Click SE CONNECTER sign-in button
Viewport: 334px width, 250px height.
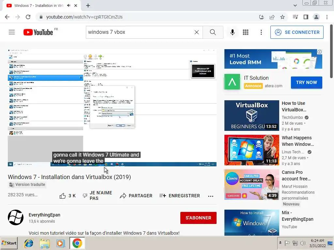(x=297, y=32)
